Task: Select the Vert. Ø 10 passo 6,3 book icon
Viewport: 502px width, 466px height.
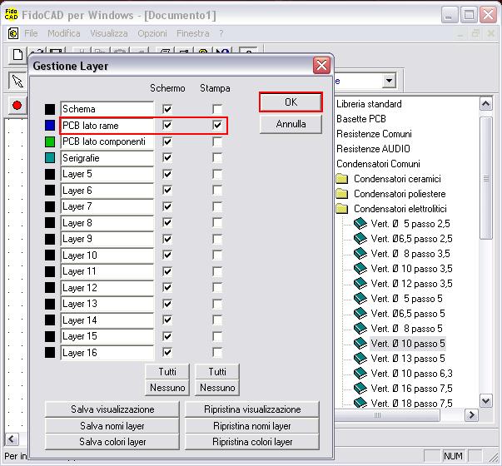Action: pos(360,373)
